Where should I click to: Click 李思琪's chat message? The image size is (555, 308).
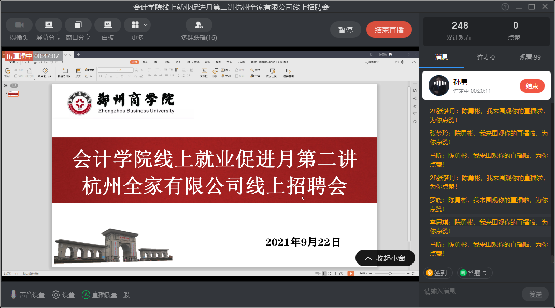coord(489,227)
